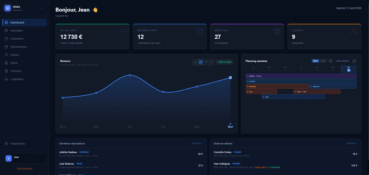Open the Lola booking bar
369x175 pixels.
pos(293,97)
